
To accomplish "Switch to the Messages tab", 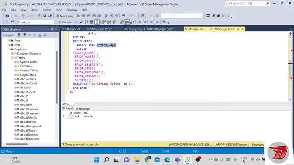I will click(83, 109).
